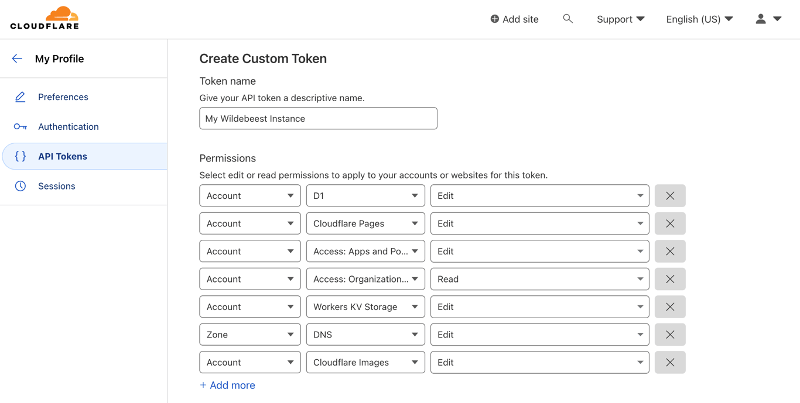Click the Add more permissions link
The width and height of the screenshot is (800, 403).
tap(227, 385)
